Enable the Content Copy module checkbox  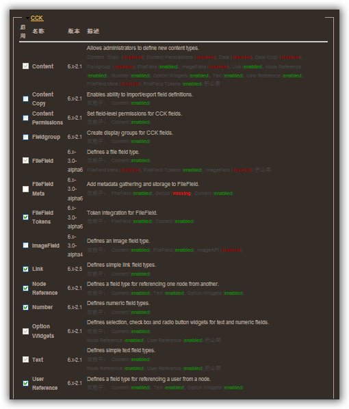[x=25, y=99]
